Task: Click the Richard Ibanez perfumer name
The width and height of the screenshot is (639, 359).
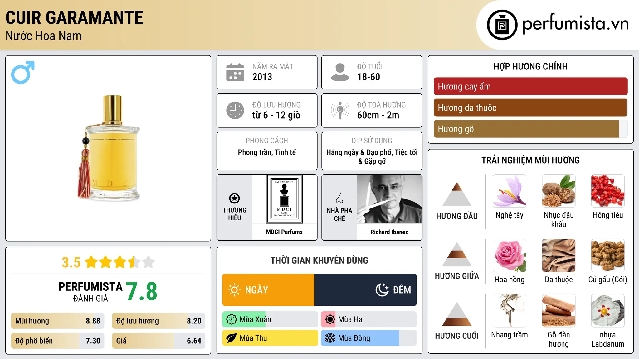Action: pos(389,232)
